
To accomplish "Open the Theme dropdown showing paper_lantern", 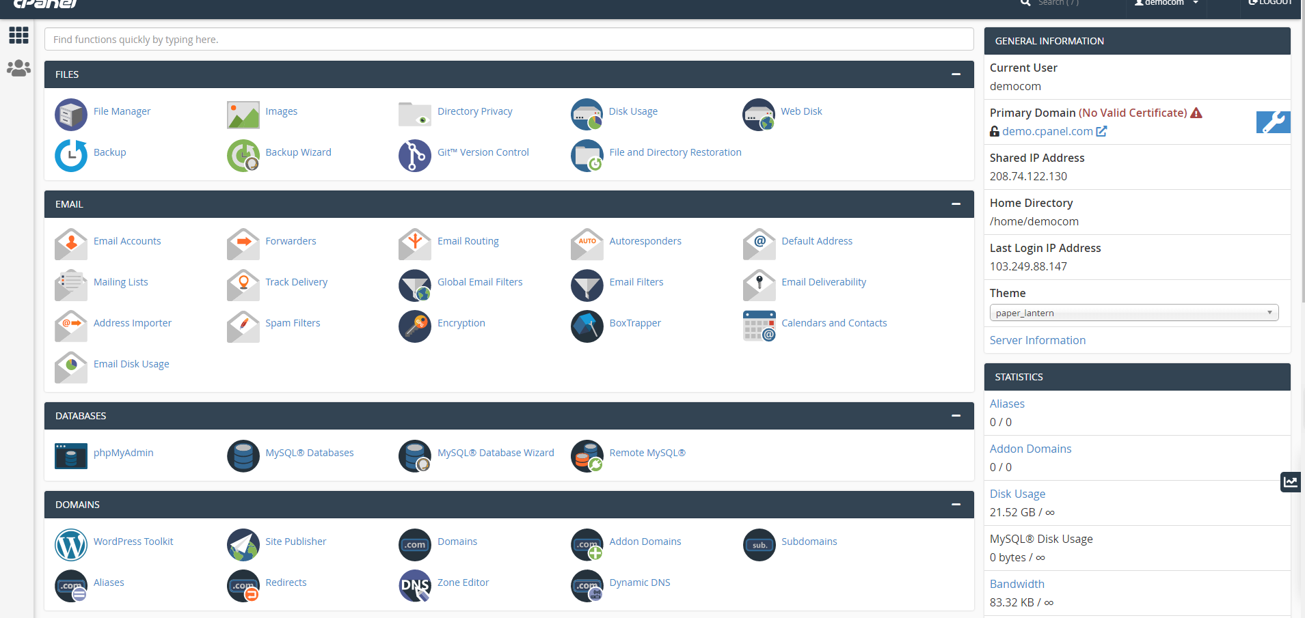I will [1134, 313].
